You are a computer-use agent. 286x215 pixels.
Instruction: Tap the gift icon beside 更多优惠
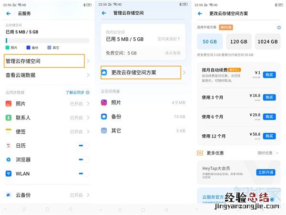click(x=200, y=153)
